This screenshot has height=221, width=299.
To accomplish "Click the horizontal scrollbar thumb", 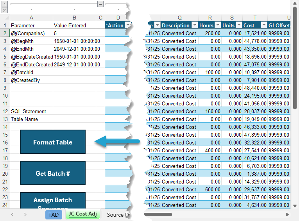I will pyautogui.click(x=158, y=215).
